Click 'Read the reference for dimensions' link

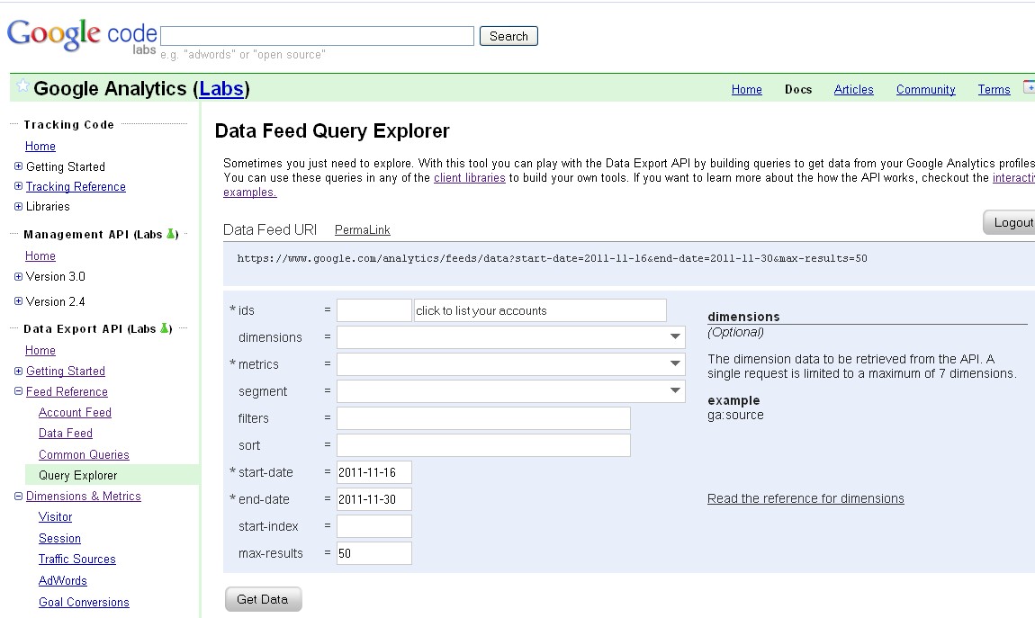point(805,497)
